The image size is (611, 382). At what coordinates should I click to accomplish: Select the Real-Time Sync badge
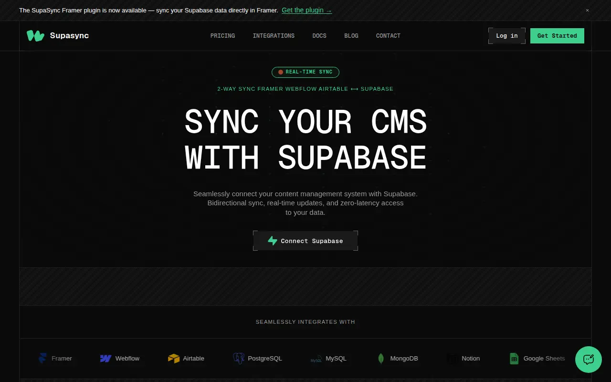tap(305, 72)
